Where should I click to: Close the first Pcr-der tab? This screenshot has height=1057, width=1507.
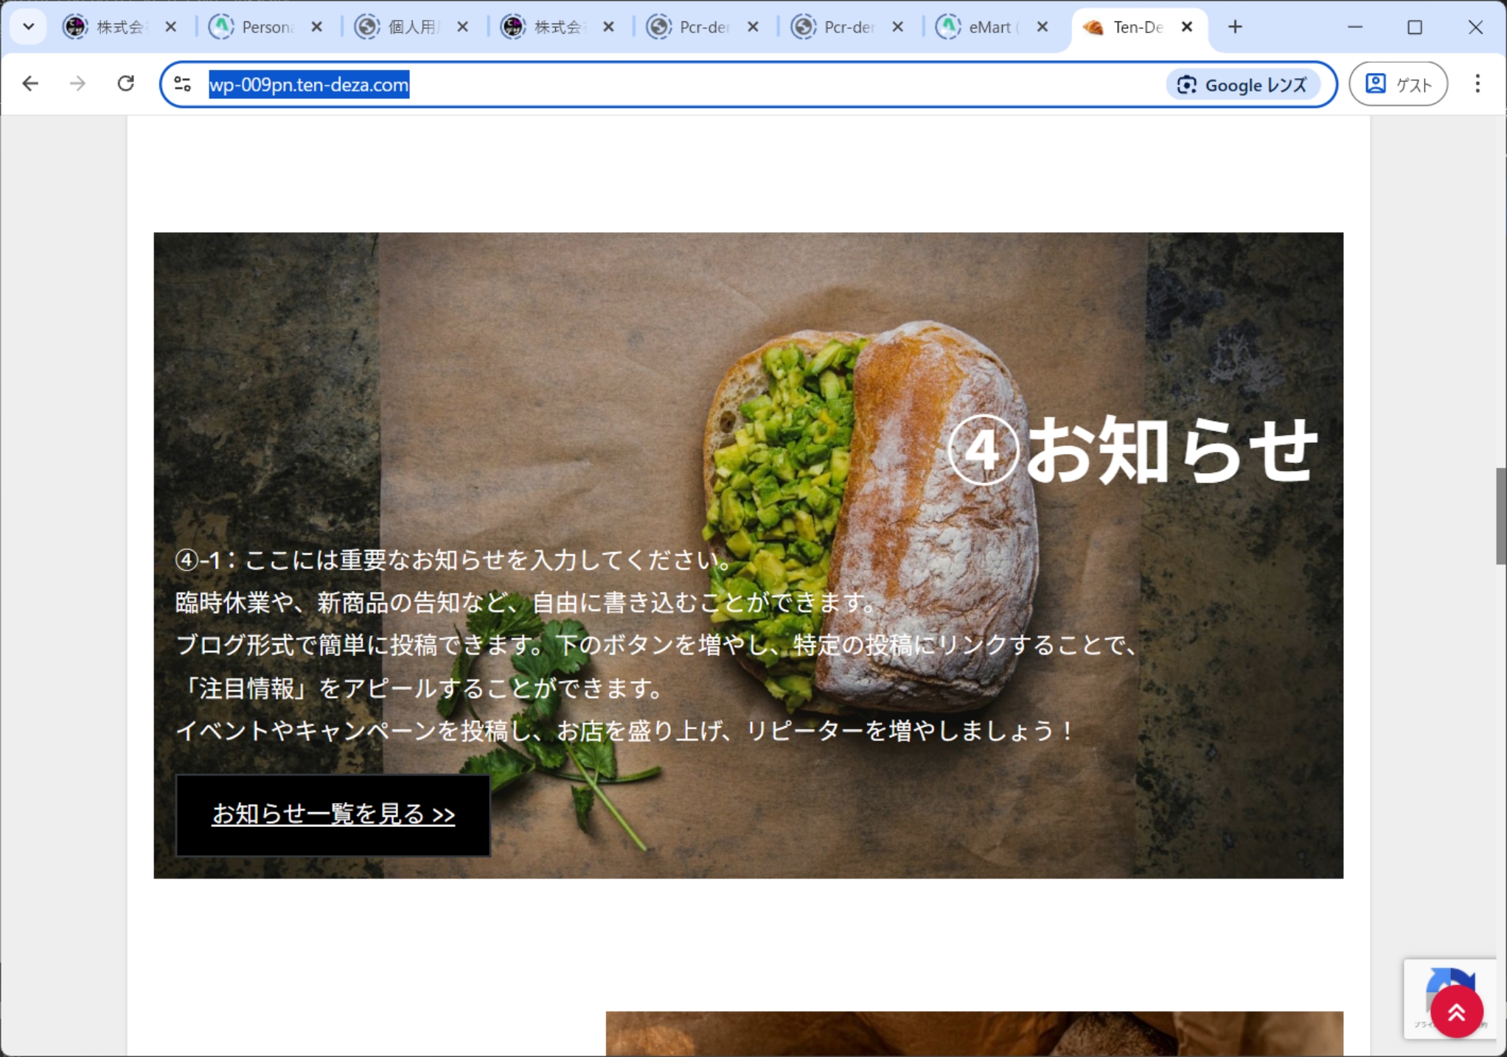pyautogui.click(x=753, y=27)
